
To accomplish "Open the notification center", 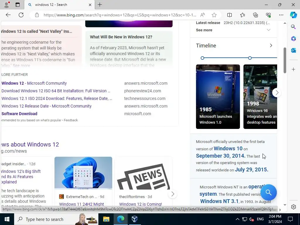I will tap(290, 219).
